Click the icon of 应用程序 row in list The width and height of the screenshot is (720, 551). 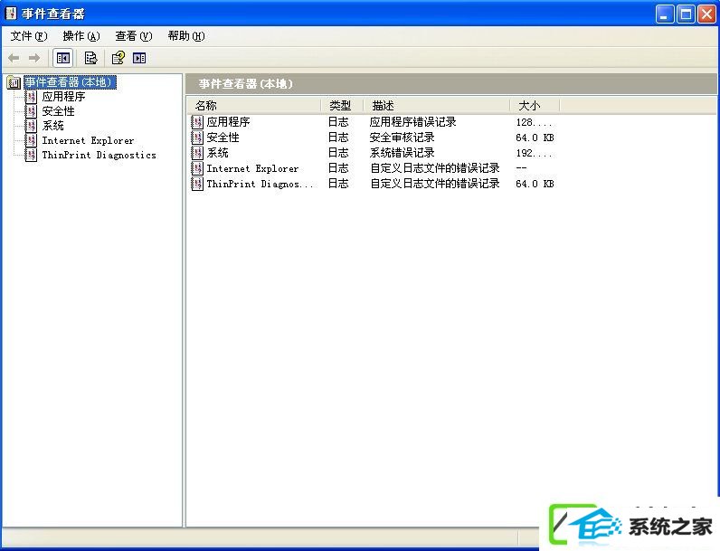coord(197,122)
